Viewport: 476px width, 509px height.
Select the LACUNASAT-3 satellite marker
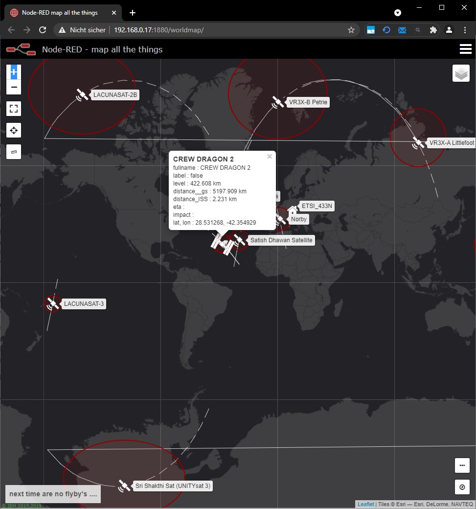point(52,304)
